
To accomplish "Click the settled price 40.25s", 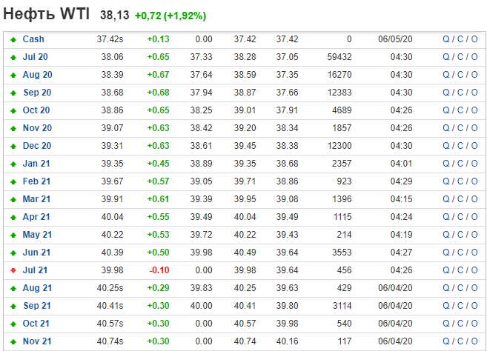I will [110, 288].
